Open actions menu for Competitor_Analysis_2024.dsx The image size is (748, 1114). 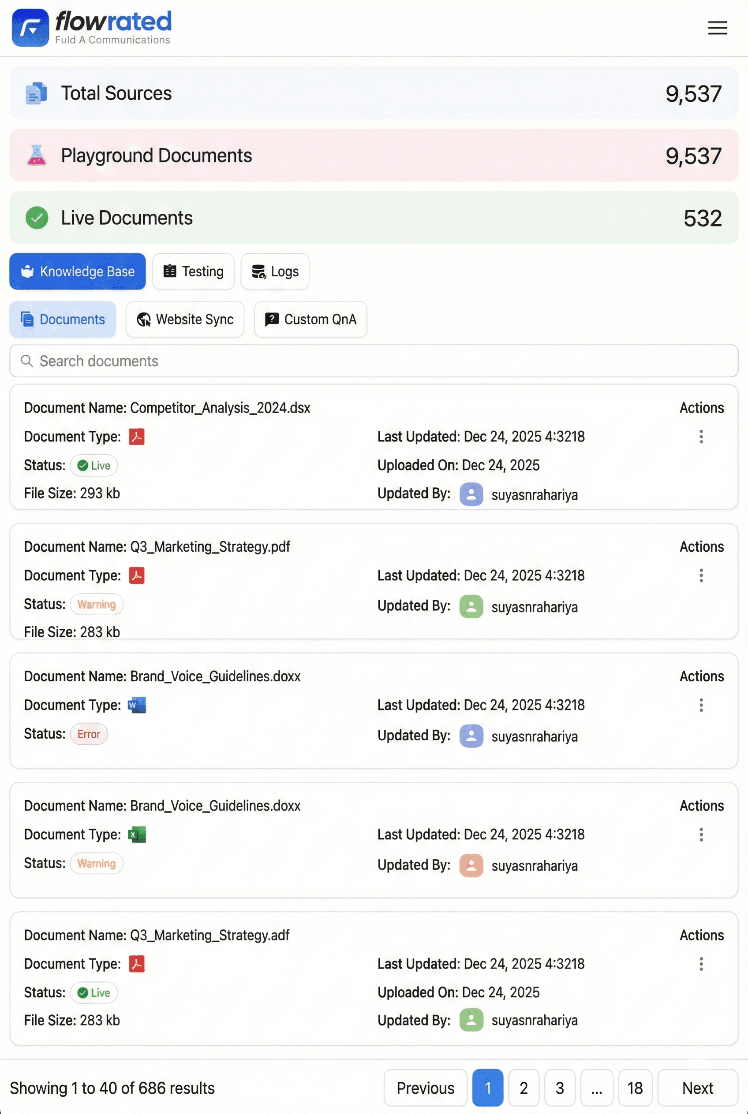click(x=701, y=437)
